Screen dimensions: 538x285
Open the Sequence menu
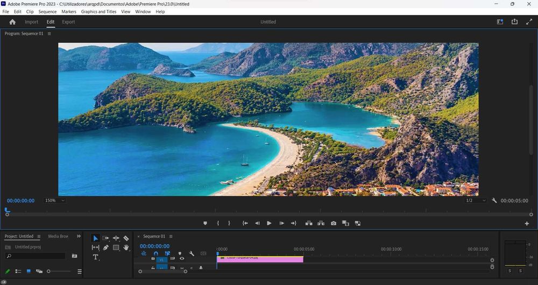(x=47, y=11)
